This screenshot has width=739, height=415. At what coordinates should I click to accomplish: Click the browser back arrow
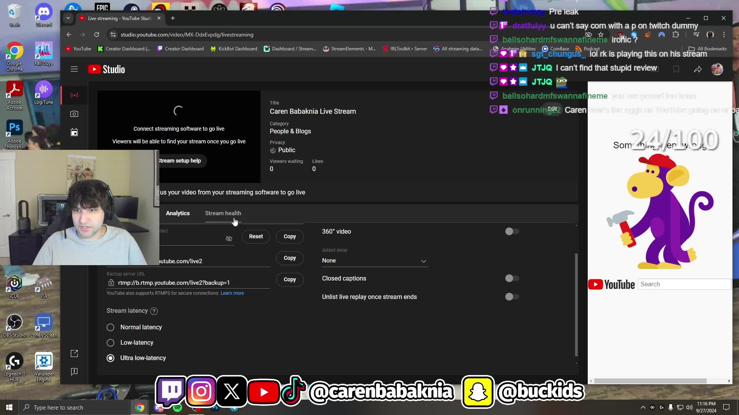tap(69, 35)
